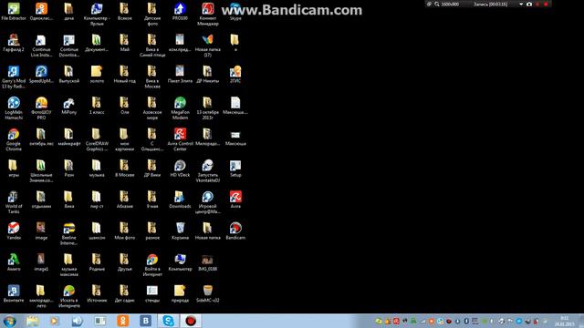Select the Коннект Менеджер shortcut
The width and height of the screenshot is (584, 328).
pos(207,14)
